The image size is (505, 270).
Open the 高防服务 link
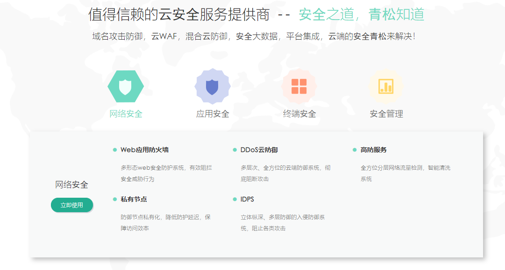point(374,150)
